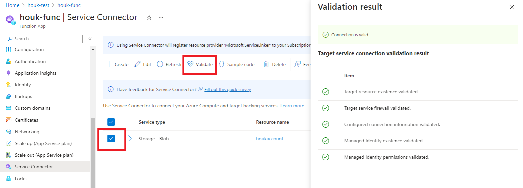Expand the Storage - Blob row chevron

click(130, 139)
